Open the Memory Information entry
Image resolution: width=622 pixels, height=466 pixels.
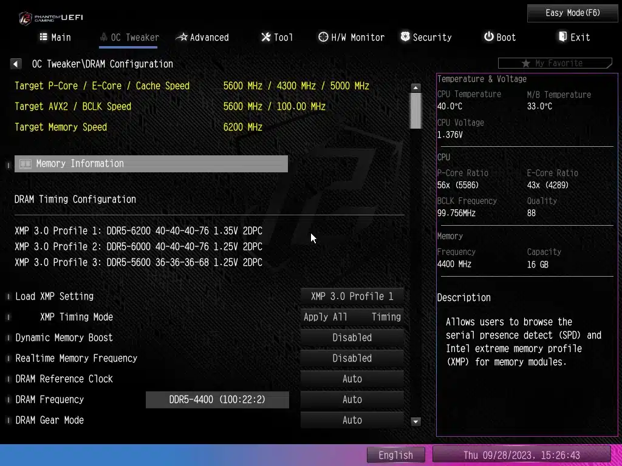coord(151,164)
